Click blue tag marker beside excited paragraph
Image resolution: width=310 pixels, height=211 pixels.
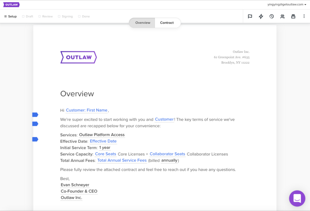tap(35, 124)
